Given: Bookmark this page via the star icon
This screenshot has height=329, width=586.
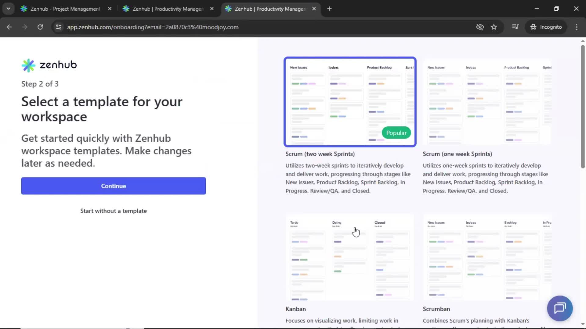Looking at the screenshot, I should coord(494,27).
